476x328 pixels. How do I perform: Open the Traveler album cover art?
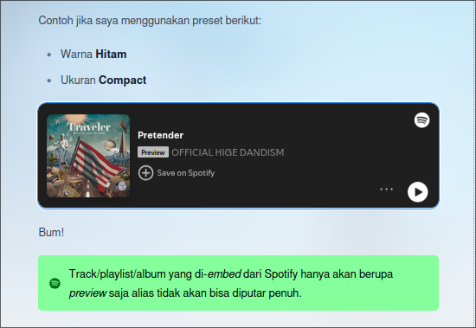[88, 156]
